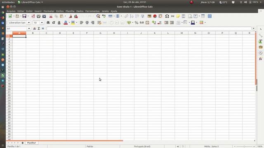Viewport: 264px width, 148px height.
Task: Open sidebar Gallery icon
Action: pos(261,47)
